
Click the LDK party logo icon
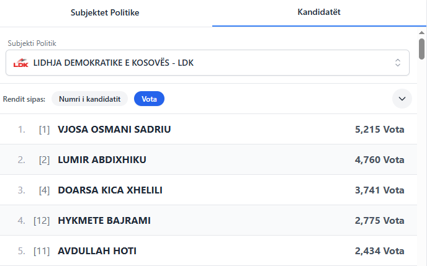click(21, 63)
